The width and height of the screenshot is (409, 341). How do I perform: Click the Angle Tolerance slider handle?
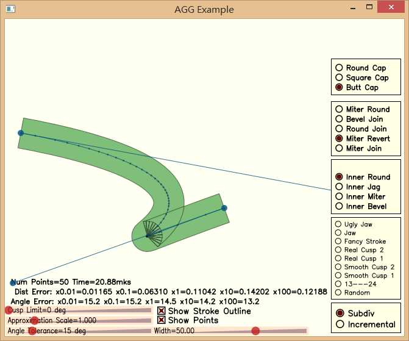[32, 331]
